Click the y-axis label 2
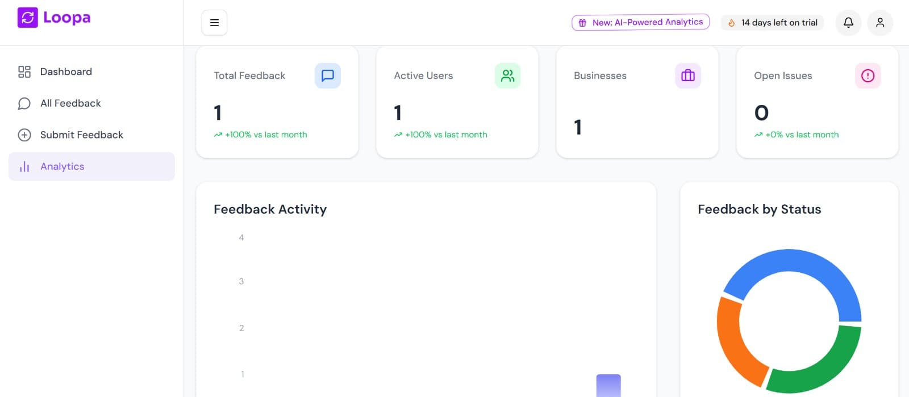Screen dimensions: 909x397 coord(241,328)
